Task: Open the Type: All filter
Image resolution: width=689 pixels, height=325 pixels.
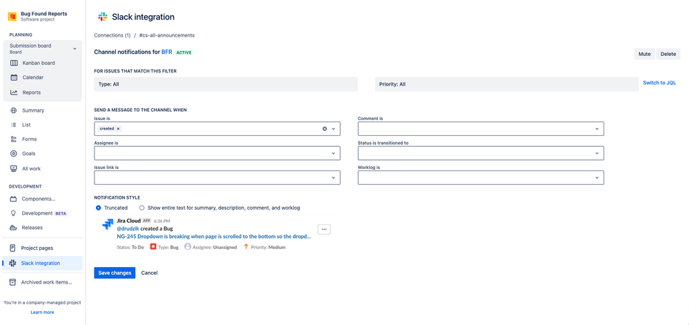Action: pos(226,84)
